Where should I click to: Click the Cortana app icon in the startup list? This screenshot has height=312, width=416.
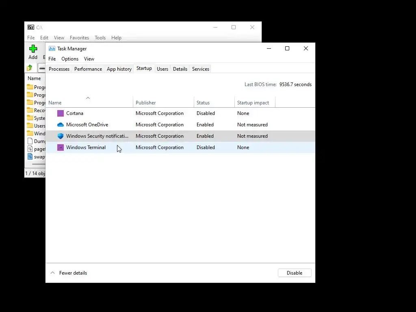point(61,113)
